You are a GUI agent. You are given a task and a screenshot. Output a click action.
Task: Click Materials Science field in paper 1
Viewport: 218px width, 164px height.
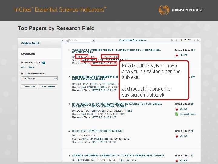pyautogui.click(x=104, y=63)
